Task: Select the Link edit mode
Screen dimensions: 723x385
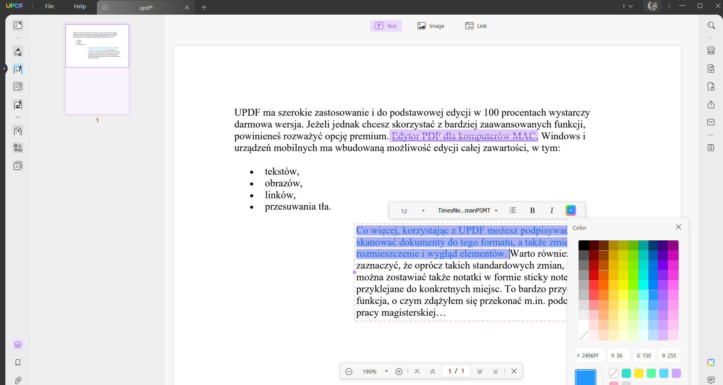Action: (476, 26)
